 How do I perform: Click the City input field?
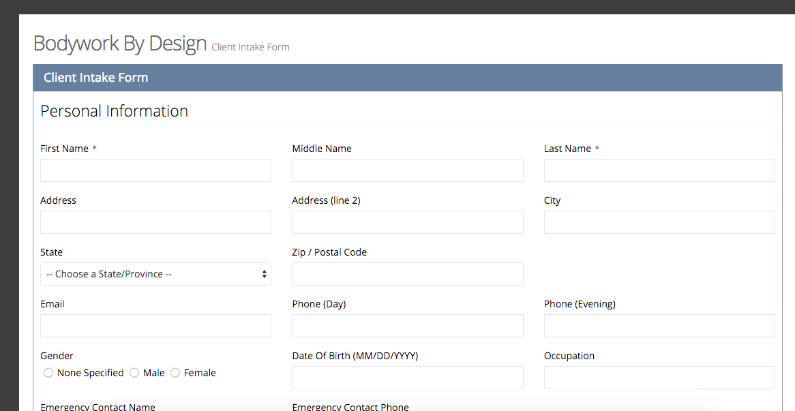[659, 222]
